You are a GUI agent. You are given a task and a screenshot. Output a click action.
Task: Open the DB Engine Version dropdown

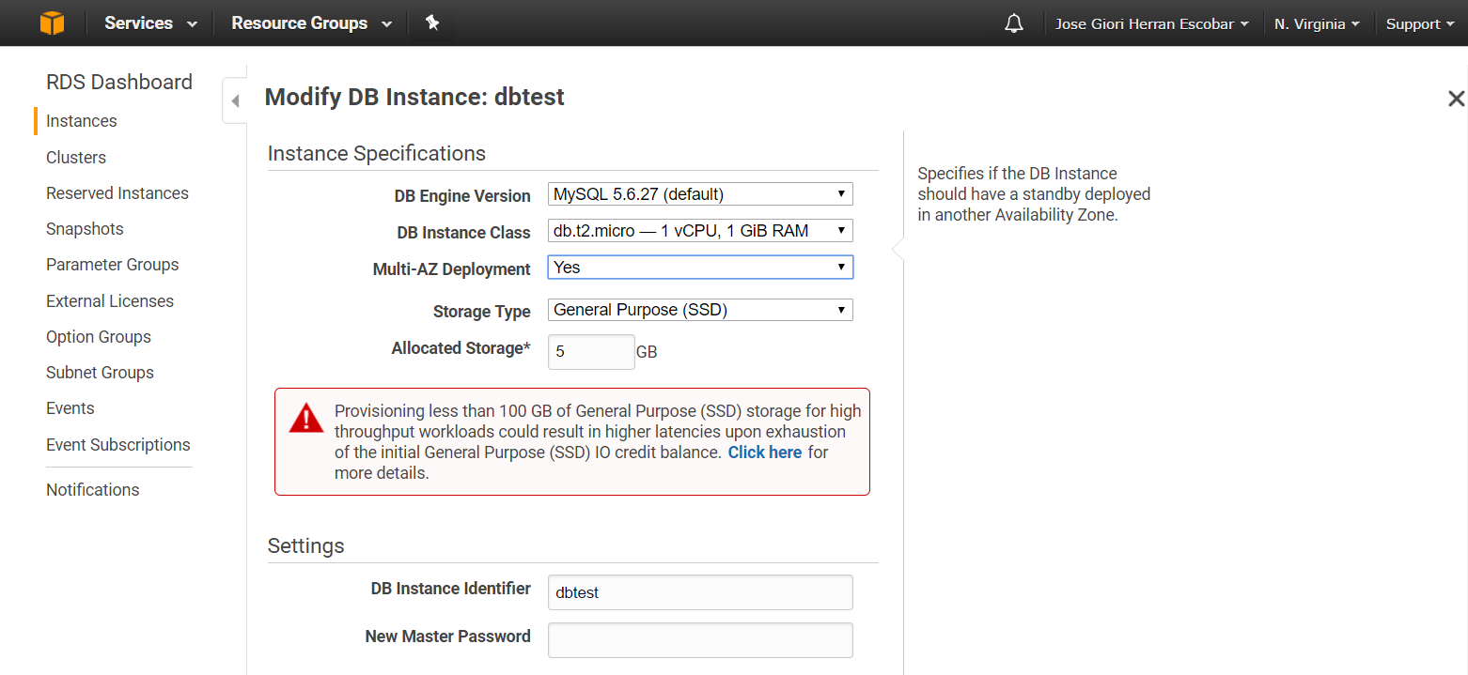tap(700, 194)
